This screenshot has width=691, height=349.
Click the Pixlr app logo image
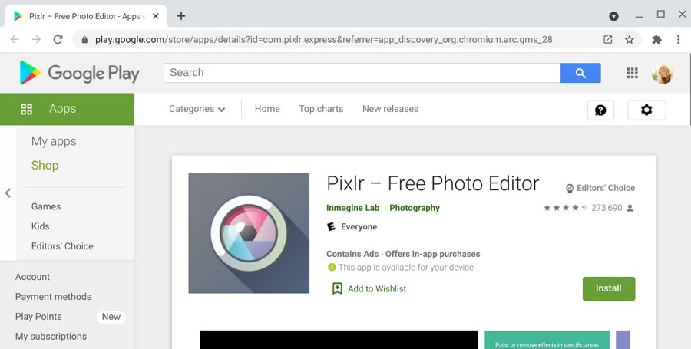coord(249,232)
